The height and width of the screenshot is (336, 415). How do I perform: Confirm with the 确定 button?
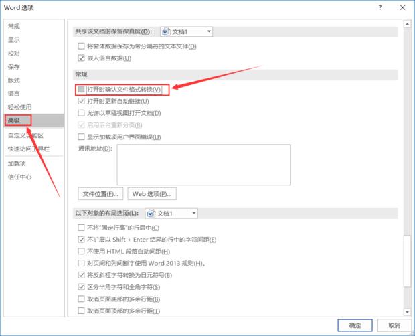(355, 325)
